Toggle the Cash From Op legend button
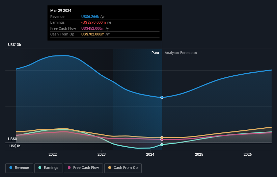 pos(123,168)
